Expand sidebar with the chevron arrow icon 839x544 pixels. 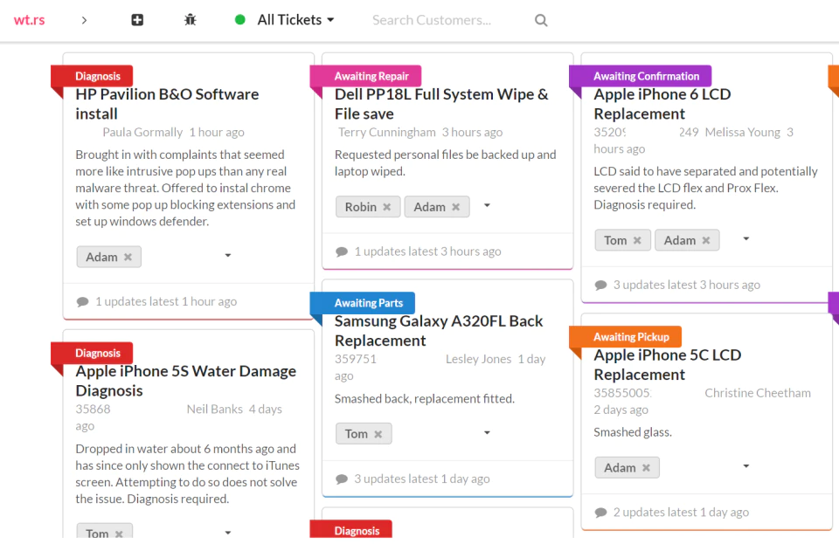click(84, 20)
